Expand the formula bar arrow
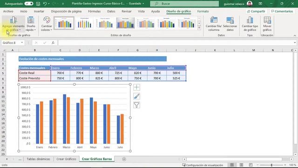 pos(295,42)
